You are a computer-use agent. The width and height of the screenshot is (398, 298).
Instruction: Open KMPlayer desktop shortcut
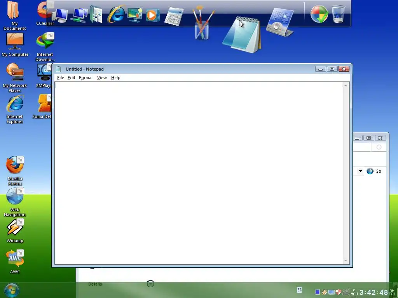[x=44, y=76]
